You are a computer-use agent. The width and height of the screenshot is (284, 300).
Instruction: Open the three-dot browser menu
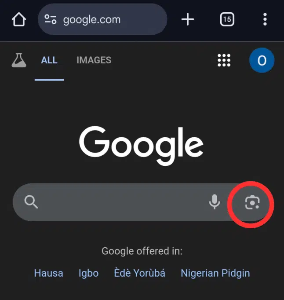pyautogui.click(x=265, y=20)
